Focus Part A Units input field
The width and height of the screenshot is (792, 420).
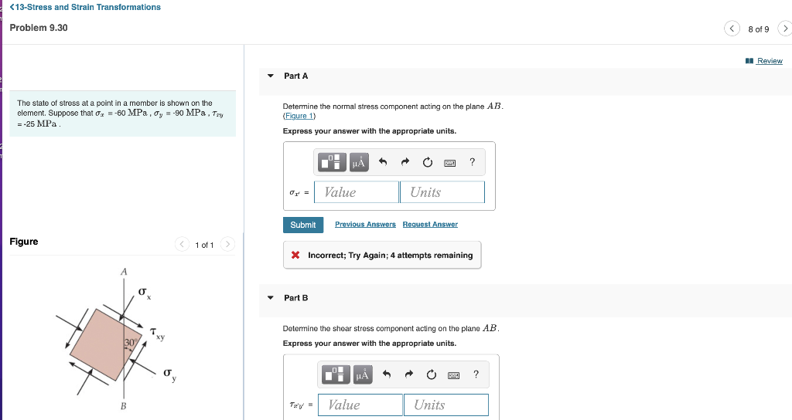(442, 192)
